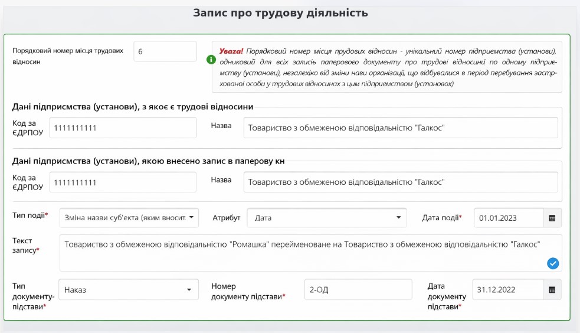This screenshot has width=580, height=333.
Task: Click the date field showing 31.12.2022
Action: [507, 290]
